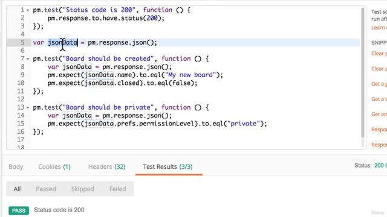Collapse code fold arrow on line 13
Image resolution: width=387 pixels, height=217 pixels.
coord(28,108)
